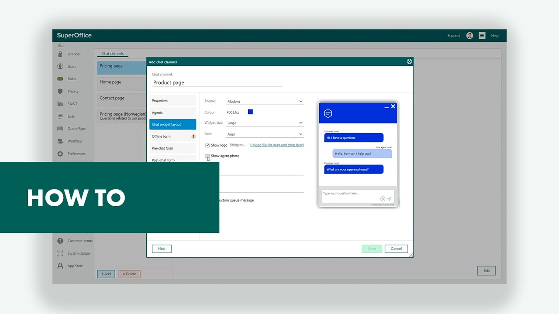The image size is (559, 314).
Task: Click the Add button
Action: tap(106, 274)
